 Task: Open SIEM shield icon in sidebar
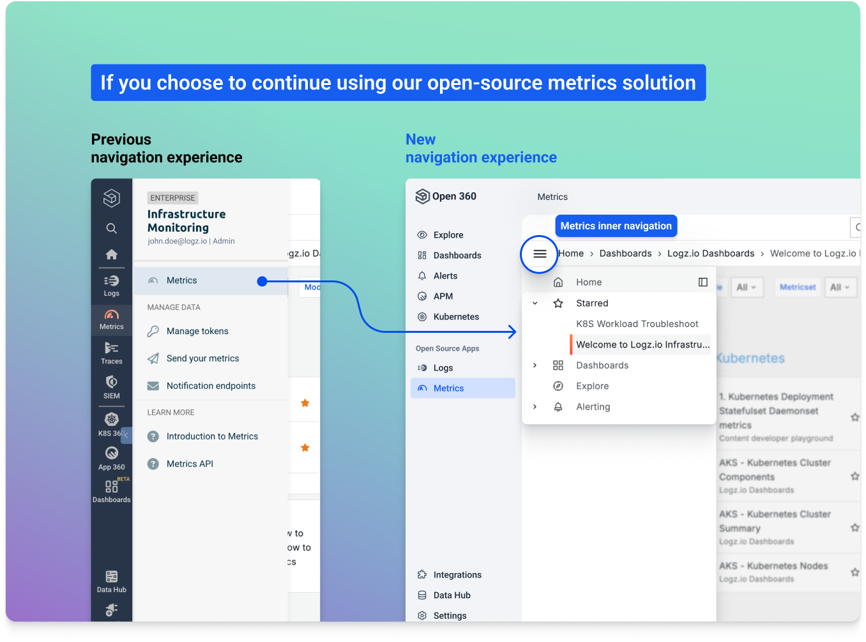(111, 386)
